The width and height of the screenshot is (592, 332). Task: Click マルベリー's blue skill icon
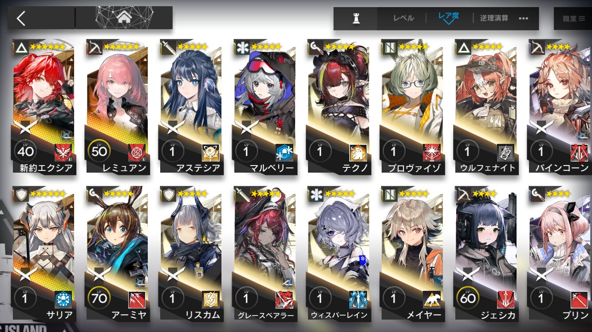point(284,152)
